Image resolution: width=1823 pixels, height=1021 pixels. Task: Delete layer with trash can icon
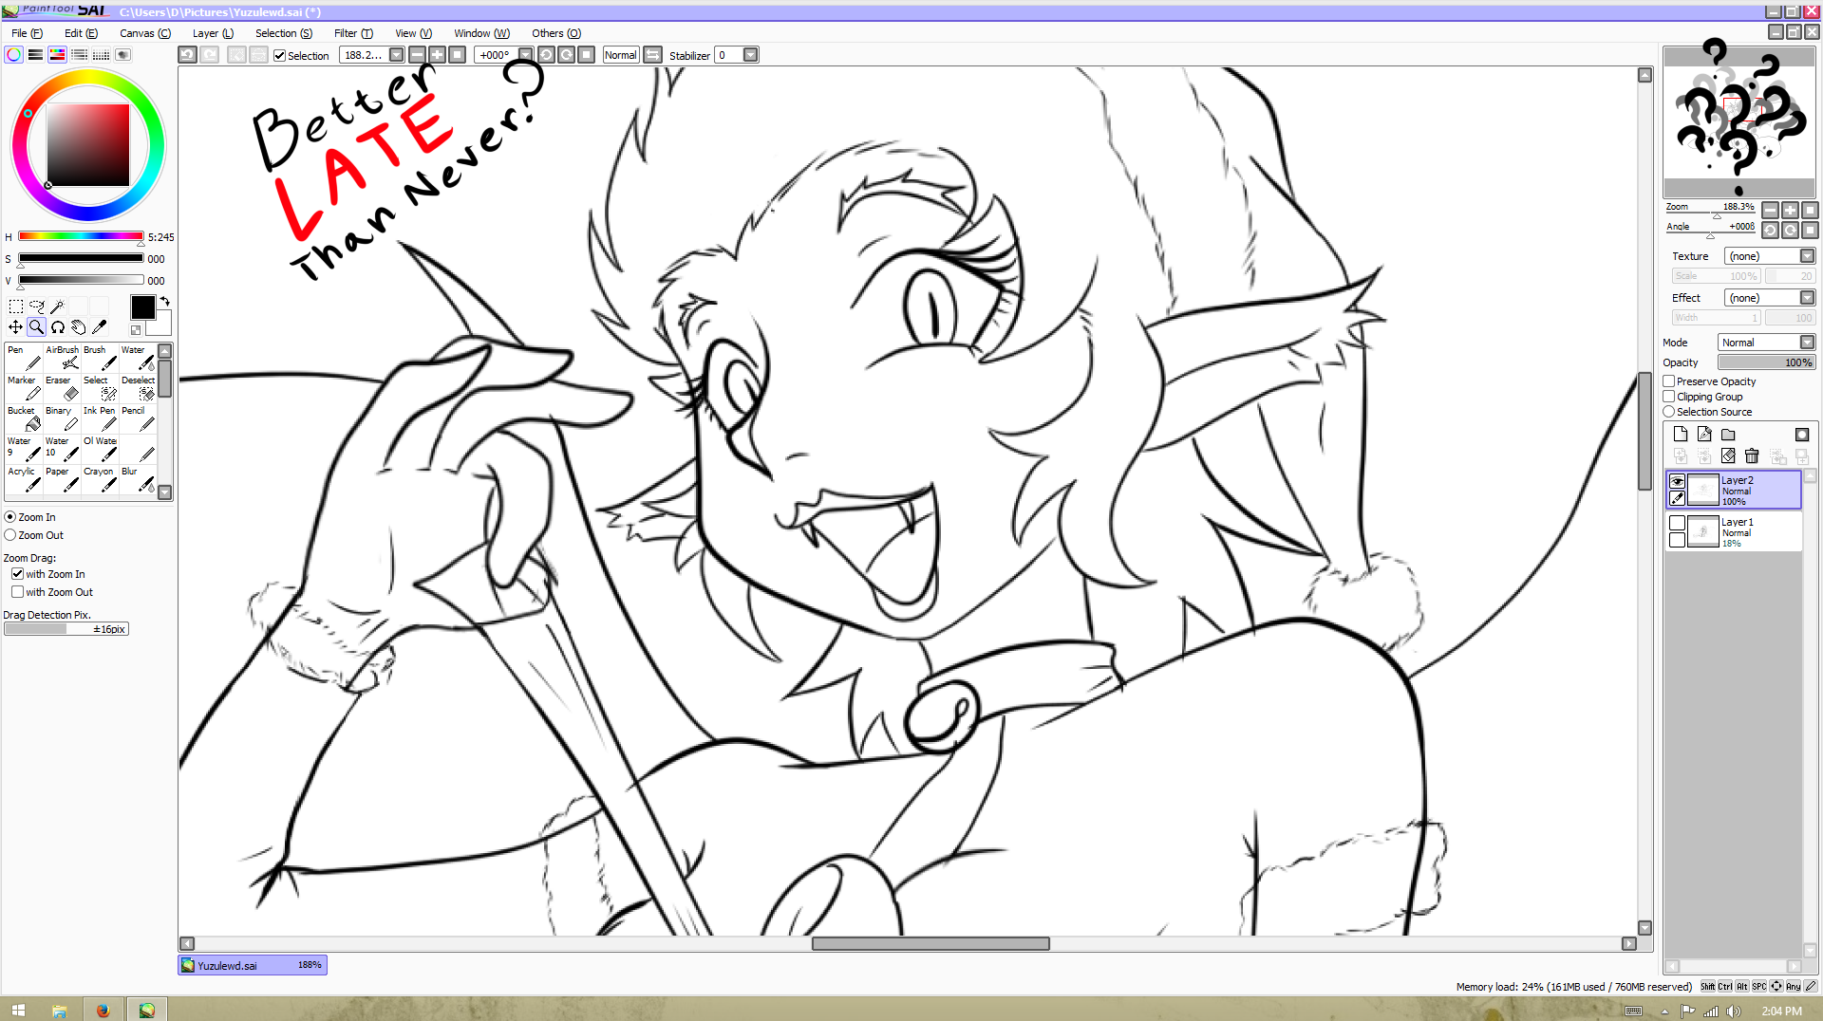[1752, 456]
